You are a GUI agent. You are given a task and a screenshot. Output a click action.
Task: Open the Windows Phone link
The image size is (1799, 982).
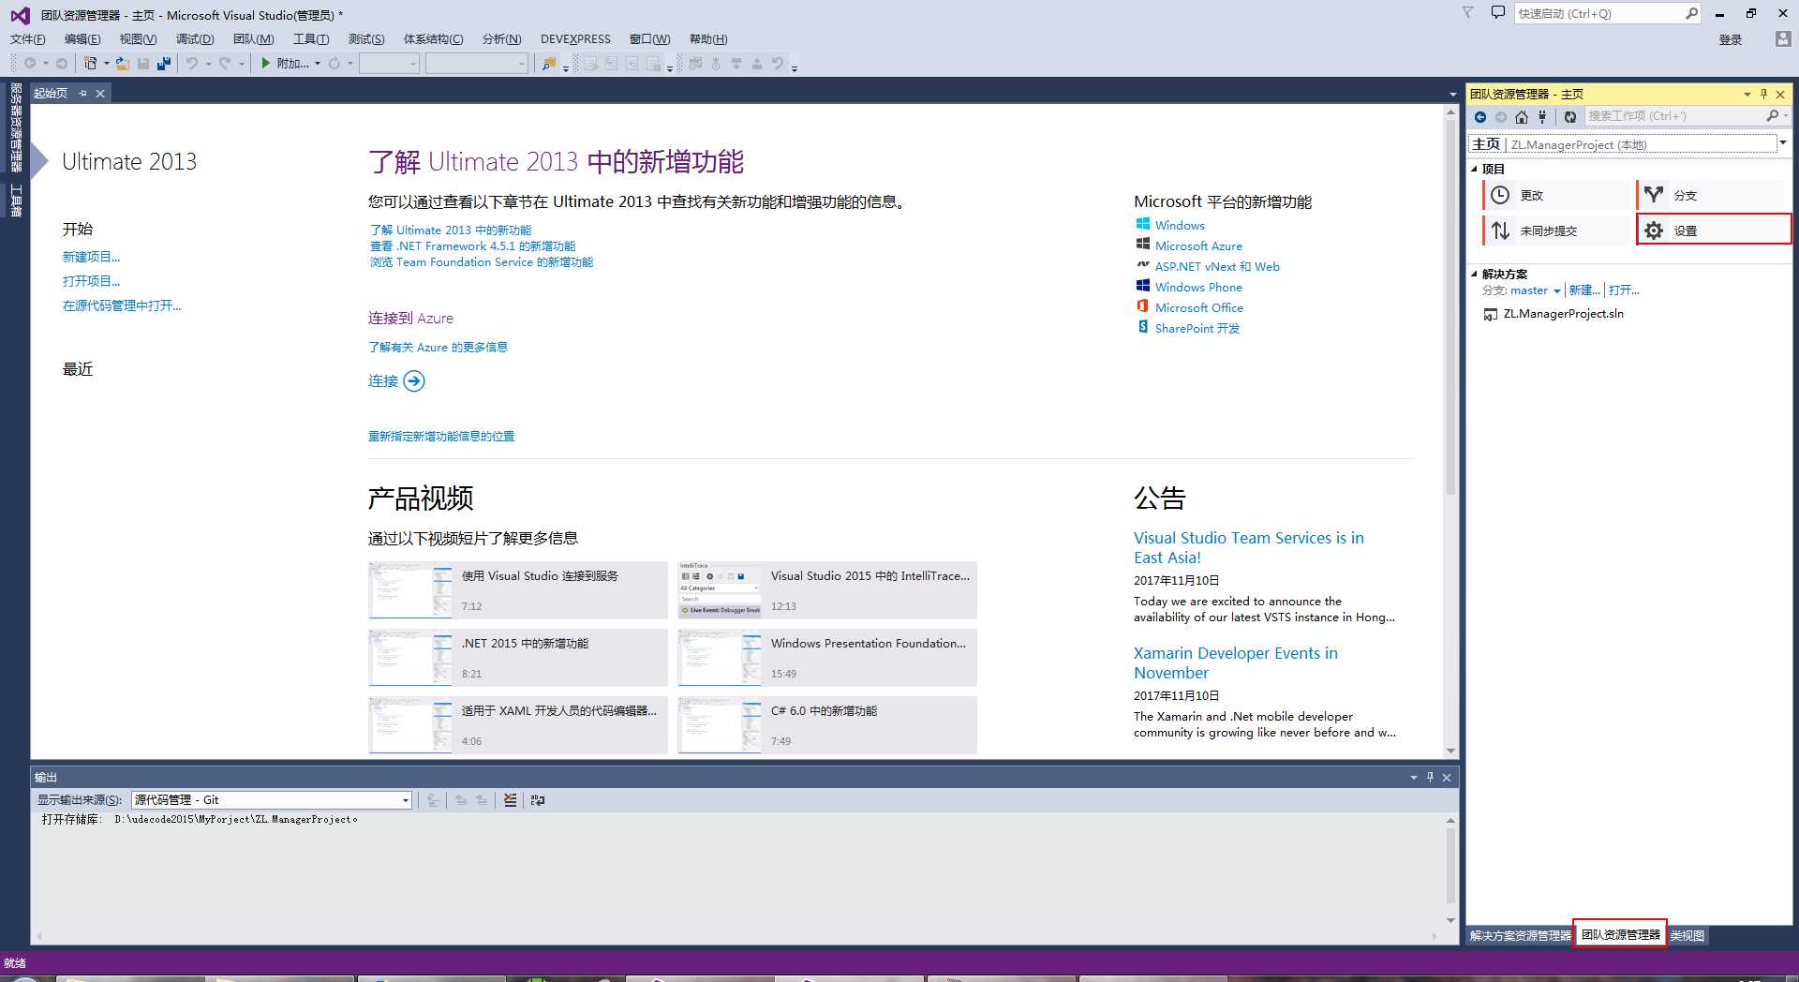pyautogui.click(x=1198, y=287)
